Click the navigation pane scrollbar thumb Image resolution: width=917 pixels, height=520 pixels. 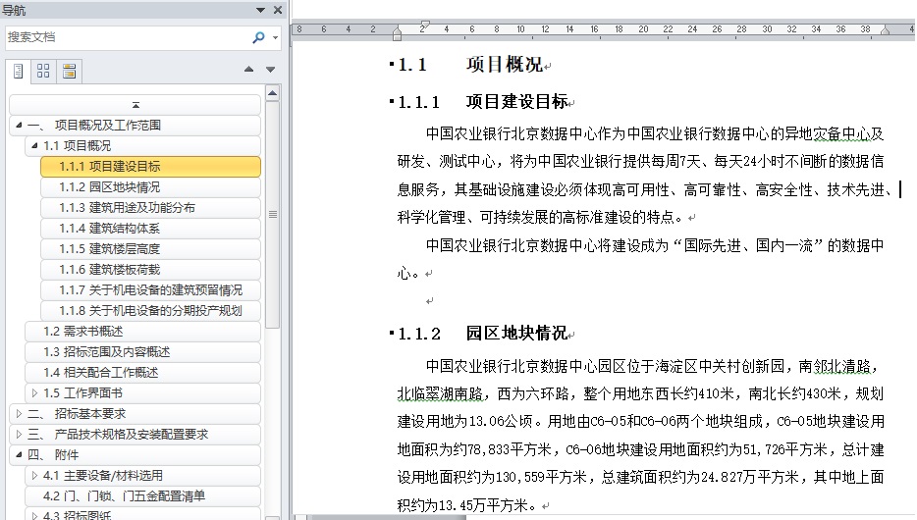[272, 215]
